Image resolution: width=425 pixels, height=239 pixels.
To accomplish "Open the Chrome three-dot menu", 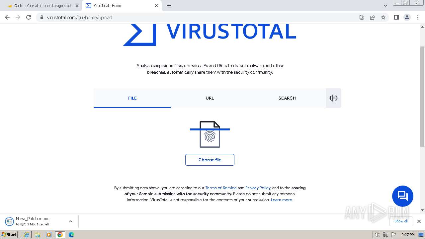I will (418, 17).
